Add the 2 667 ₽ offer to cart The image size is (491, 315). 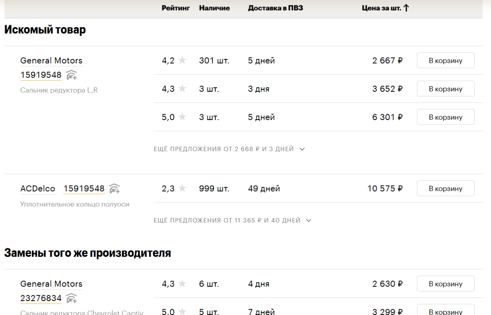[x=445, y=61]
